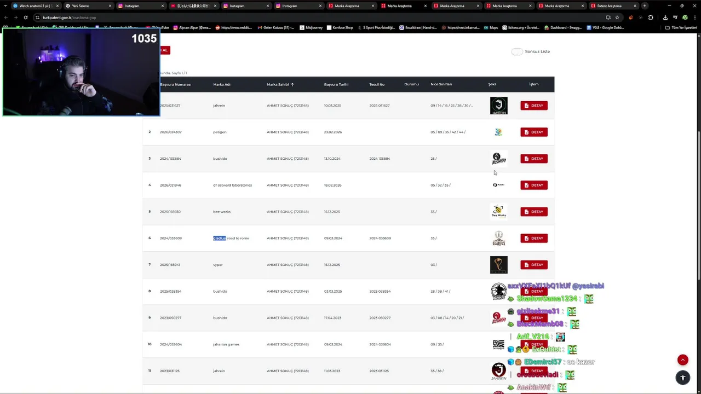Click the Nice classes 03 / 08 / 14 / 20 / 21
This screenshot has height=394, width=701.
[447, 318]
